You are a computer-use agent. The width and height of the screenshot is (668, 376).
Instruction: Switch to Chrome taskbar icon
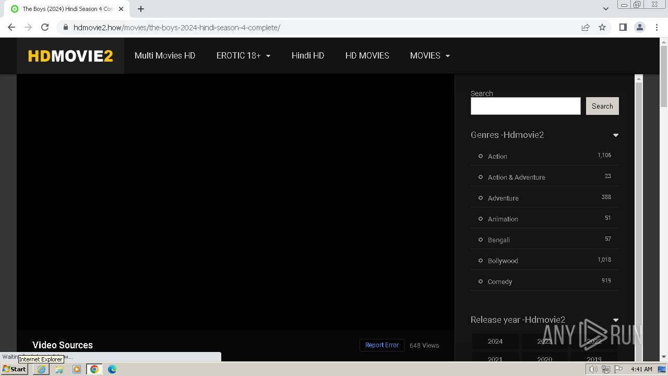94,369
